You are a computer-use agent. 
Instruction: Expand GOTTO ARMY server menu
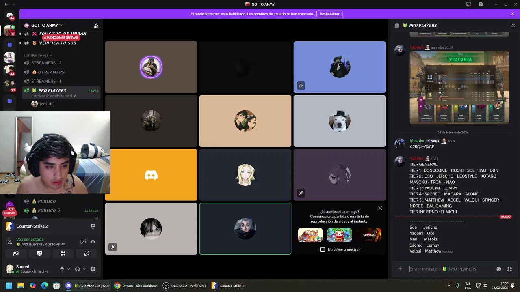click(x=47, y=25)
